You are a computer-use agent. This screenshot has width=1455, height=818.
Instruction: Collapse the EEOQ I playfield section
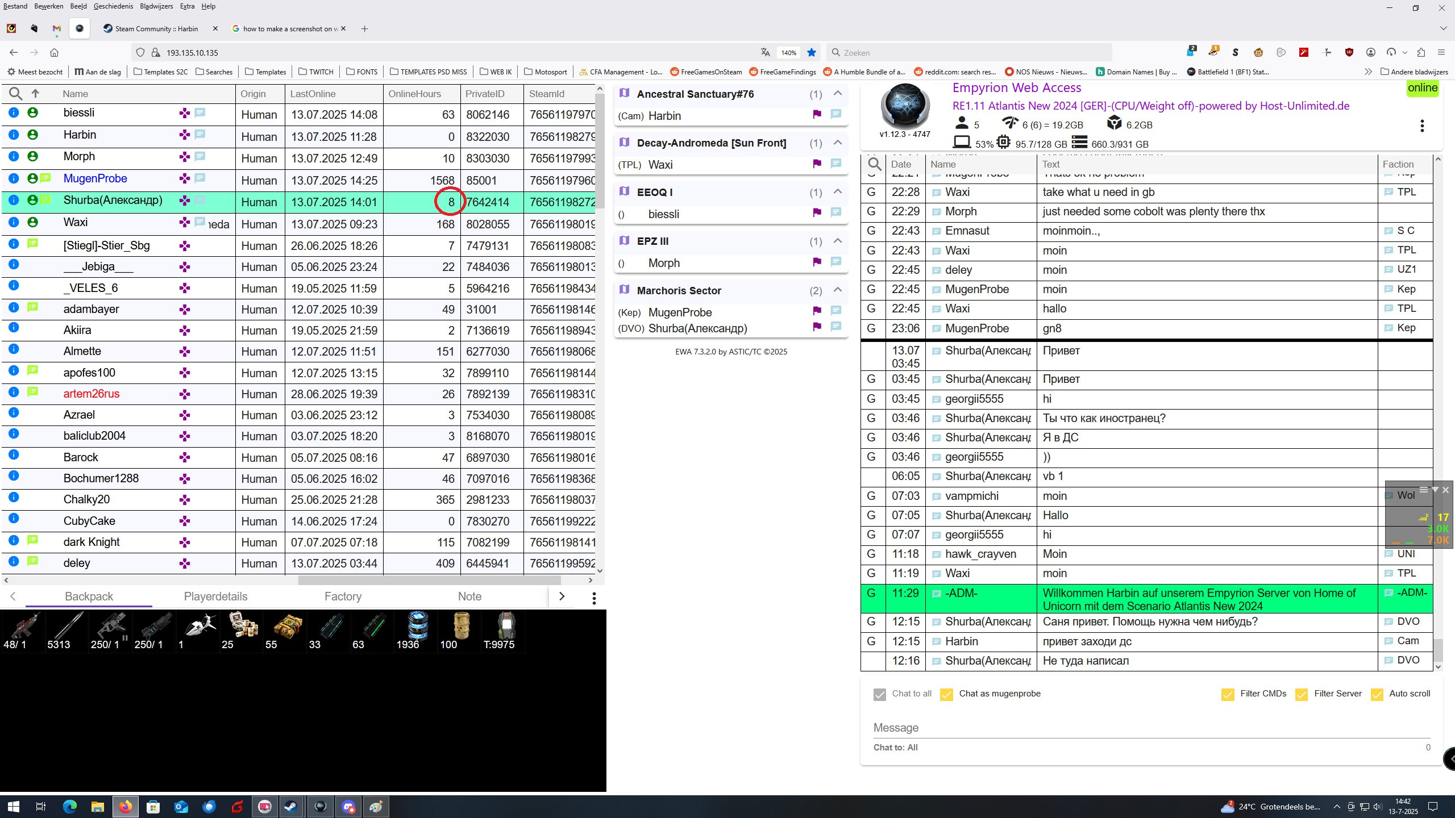point(837,191)
